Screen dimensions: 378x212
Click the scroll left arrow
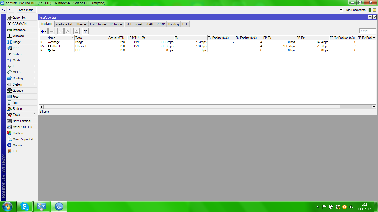point(42,107)
